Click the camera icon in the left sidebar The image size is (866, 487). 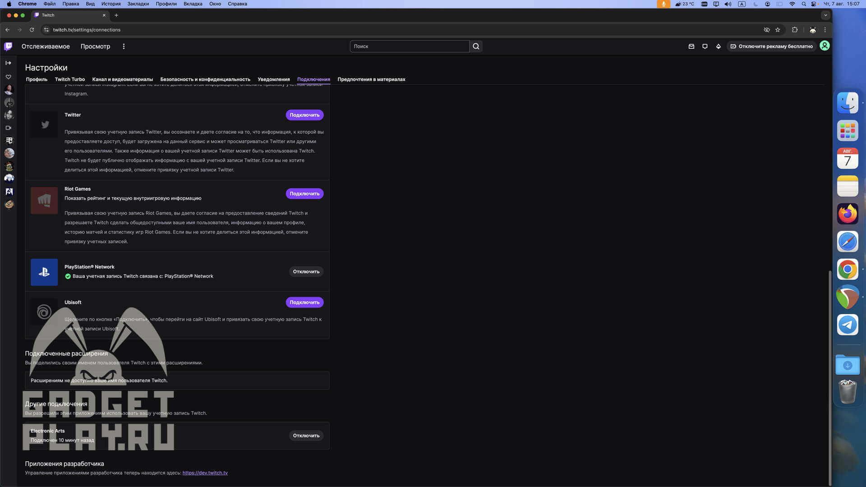click(8, 128)
